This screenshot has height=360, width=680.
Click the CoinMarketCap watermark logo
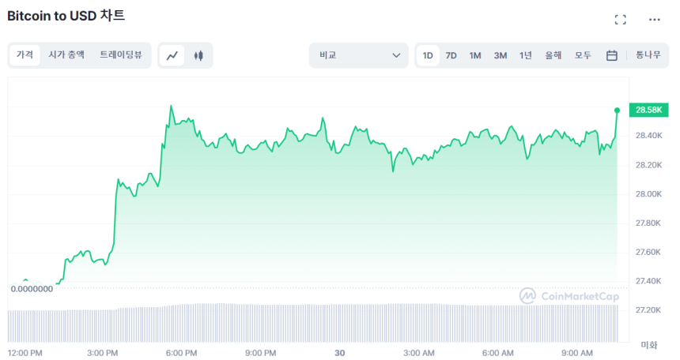point(569,295)
